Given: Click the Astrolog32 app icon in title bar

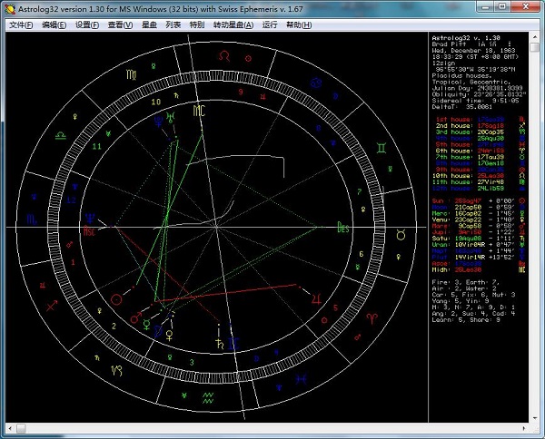Looking at the screenshot, I should click(10, 9).
